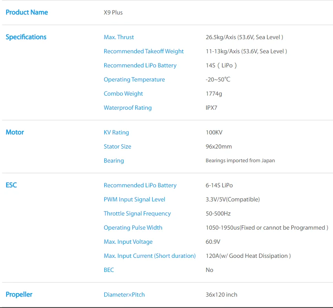
Task: Select the BEC label in ESC section
Action: pos(109,270)
